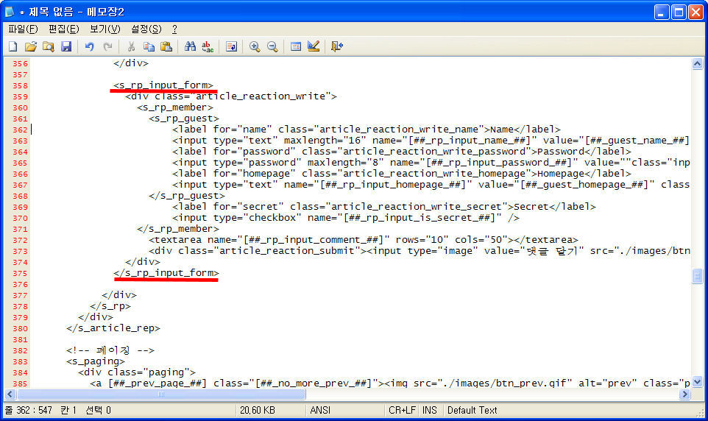708x421 pixels.
Task: Click the <s_rp_guest> opening tag
Action: (184, 118)
